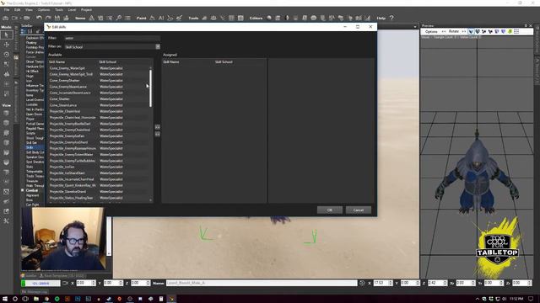Open the View menu

point(29,10)
